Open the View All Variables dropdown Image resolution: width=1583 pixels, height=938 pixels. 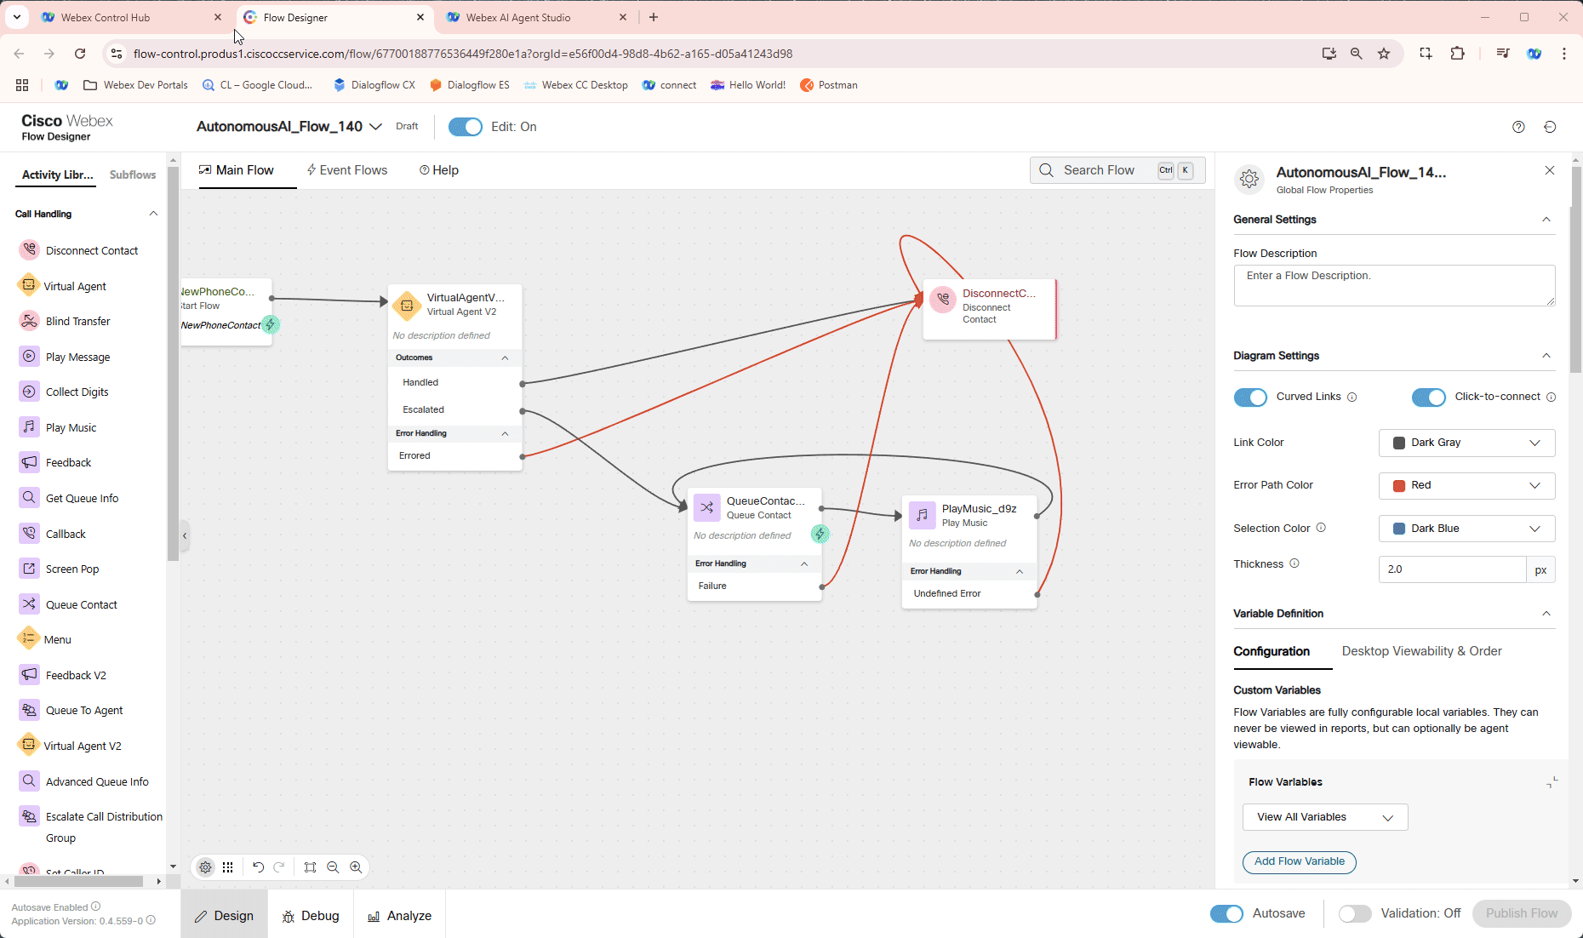click(x=1324, y=817)
